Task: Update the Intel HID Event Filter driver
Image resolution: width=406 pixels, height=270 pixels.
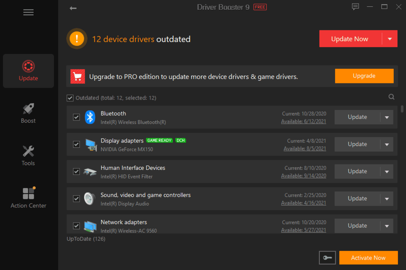Action: coord(357,171)
